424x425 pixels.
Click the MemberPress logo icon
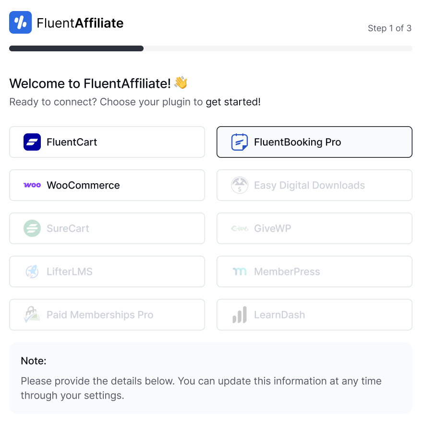pyautogui.click(x=240, y=272)
